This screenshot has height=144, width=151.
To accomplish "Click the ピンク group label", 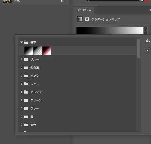I will coord(35,76).
